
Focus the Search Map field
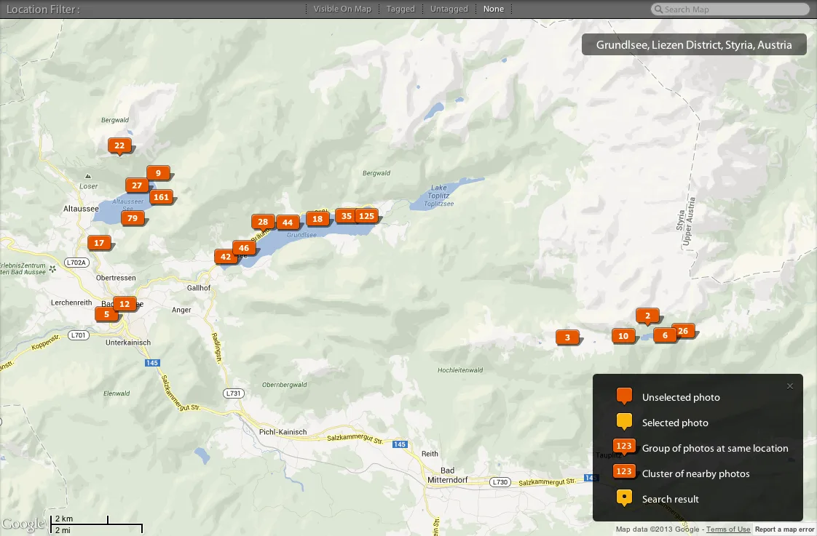pyautogui.click(x=730, y=9)
